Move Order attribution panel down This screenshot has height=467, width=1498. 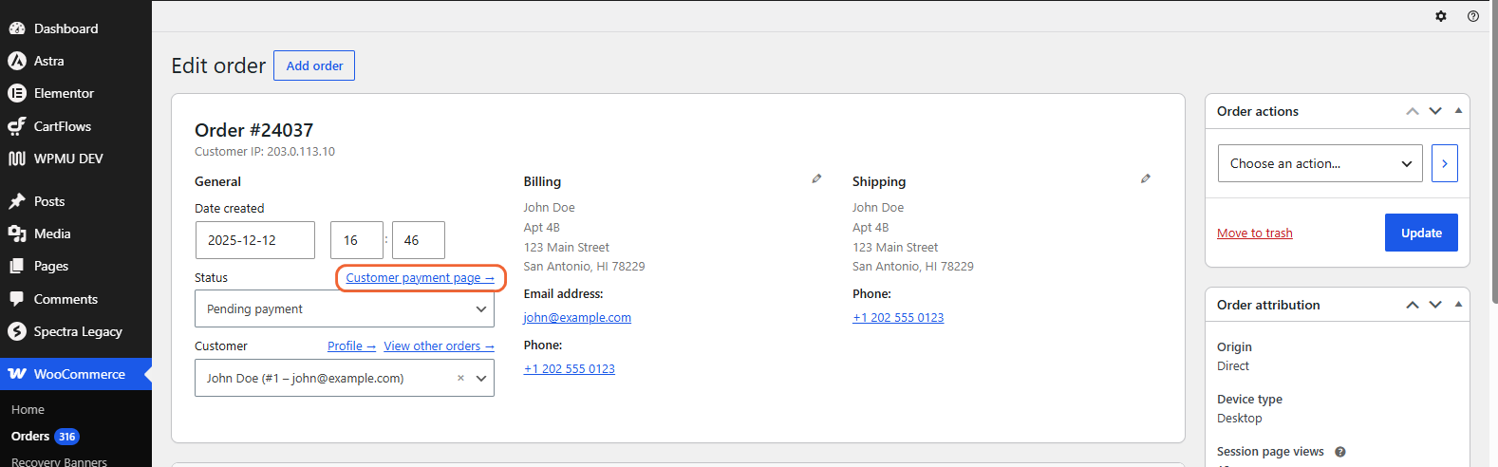pyautogui.click(x=1435, y=305)
